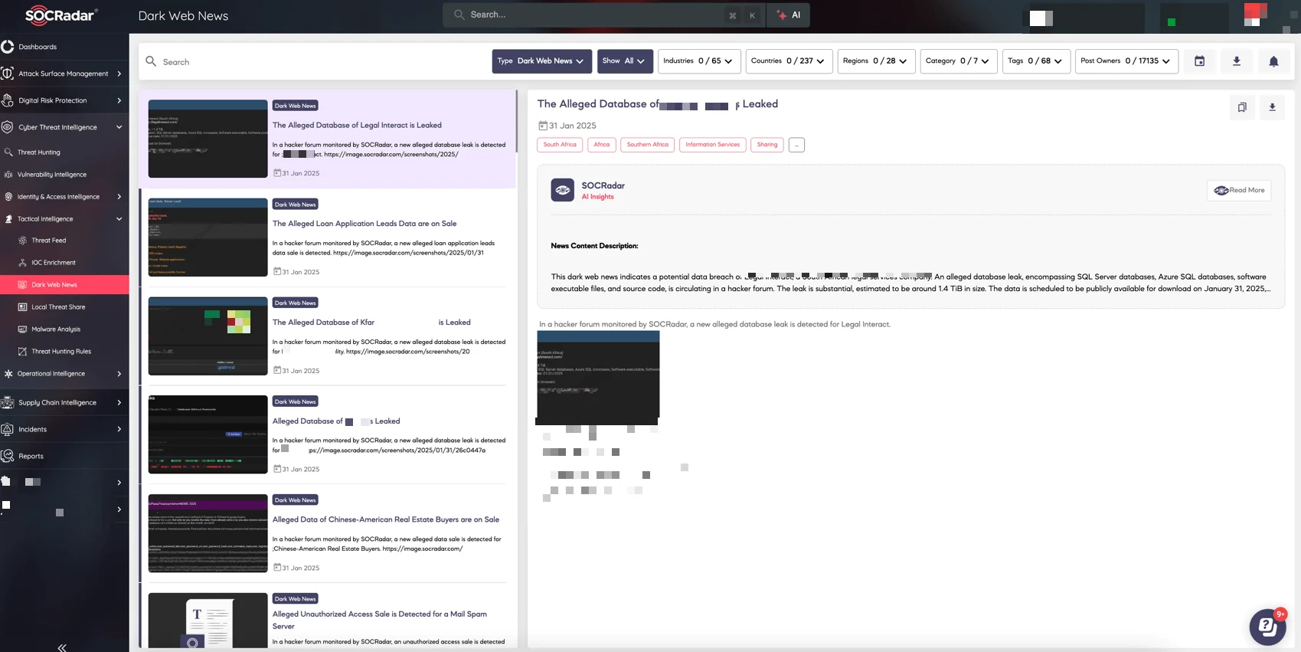The width and height of the screenshot is (1301, 652).
Task: Collapse the Tactical Intelligence section chevron
Action: (x=119, y=218)
